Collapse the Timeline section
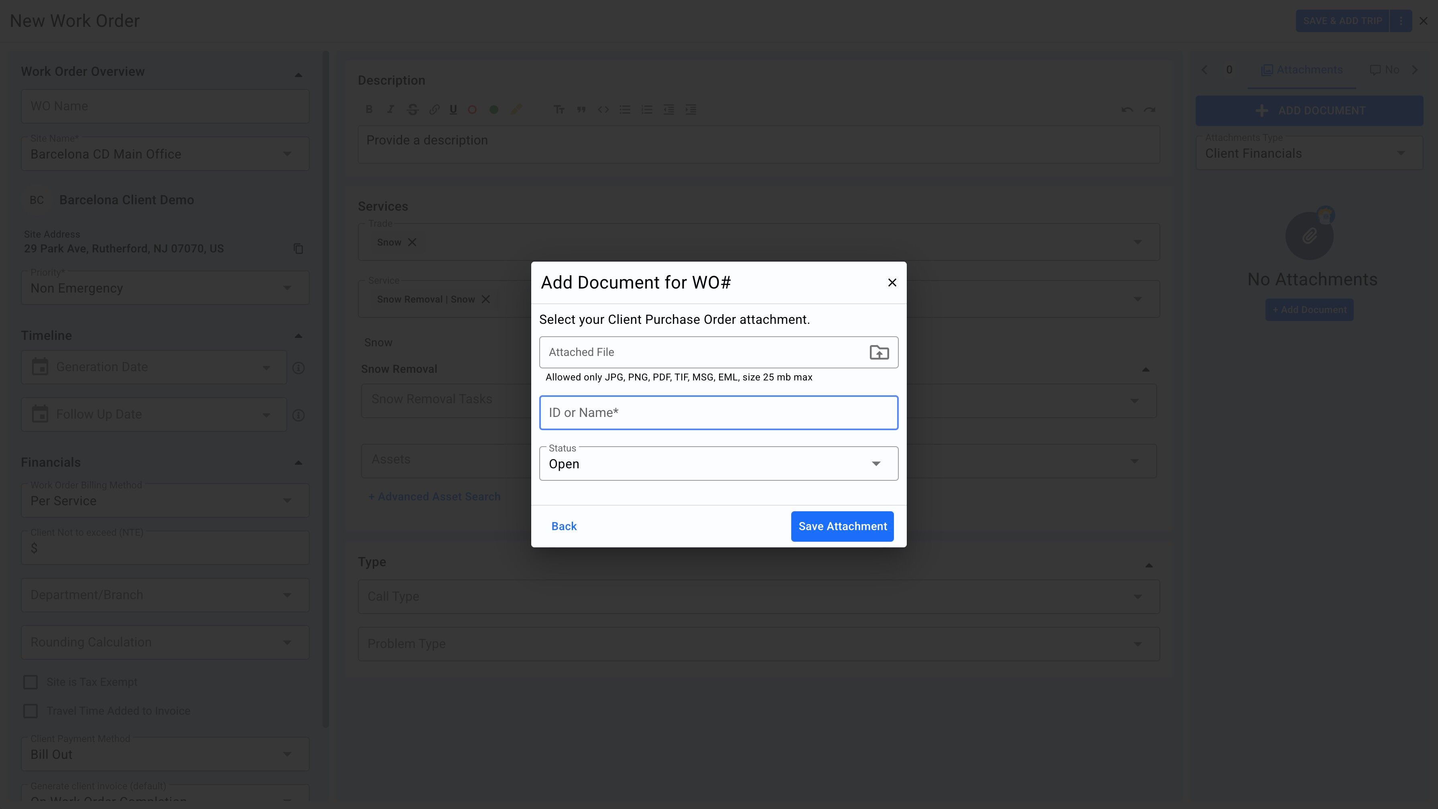The height and width of the screenshot is (809, 1438). coord(298,335)
